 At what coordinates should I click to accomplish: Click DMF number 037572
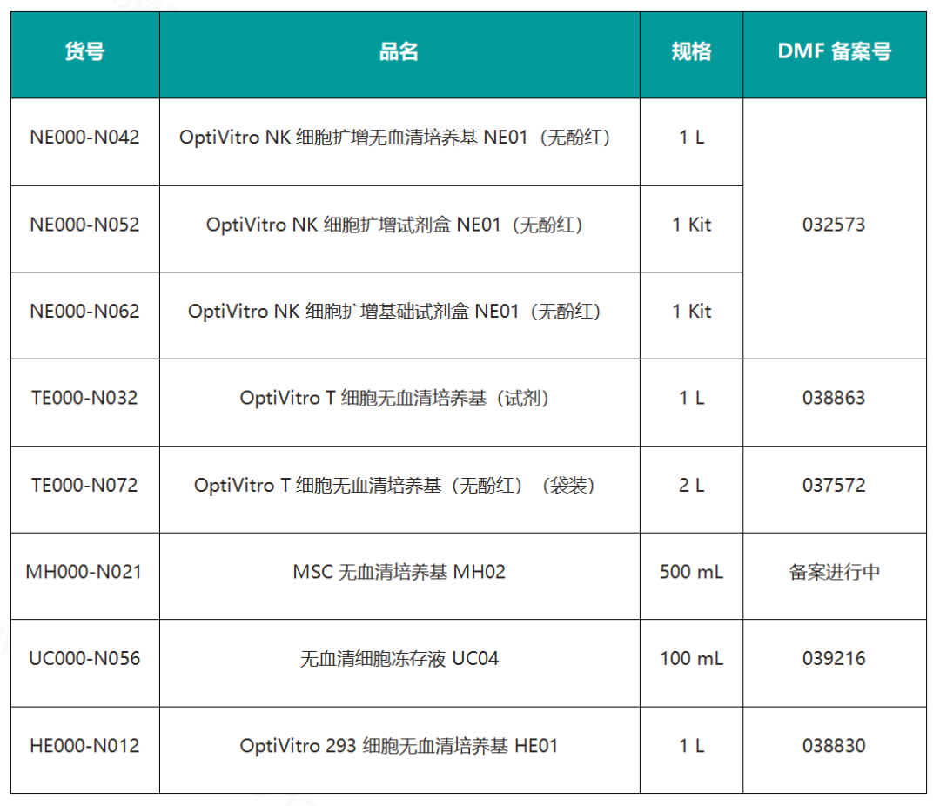834,485
